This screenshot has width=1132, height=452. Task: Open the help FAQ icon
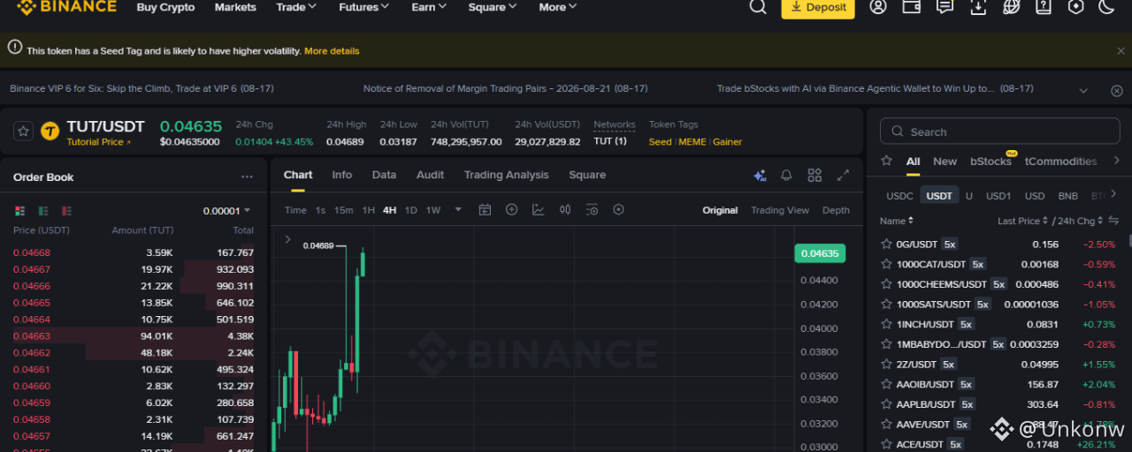(x=1044, y=7)
